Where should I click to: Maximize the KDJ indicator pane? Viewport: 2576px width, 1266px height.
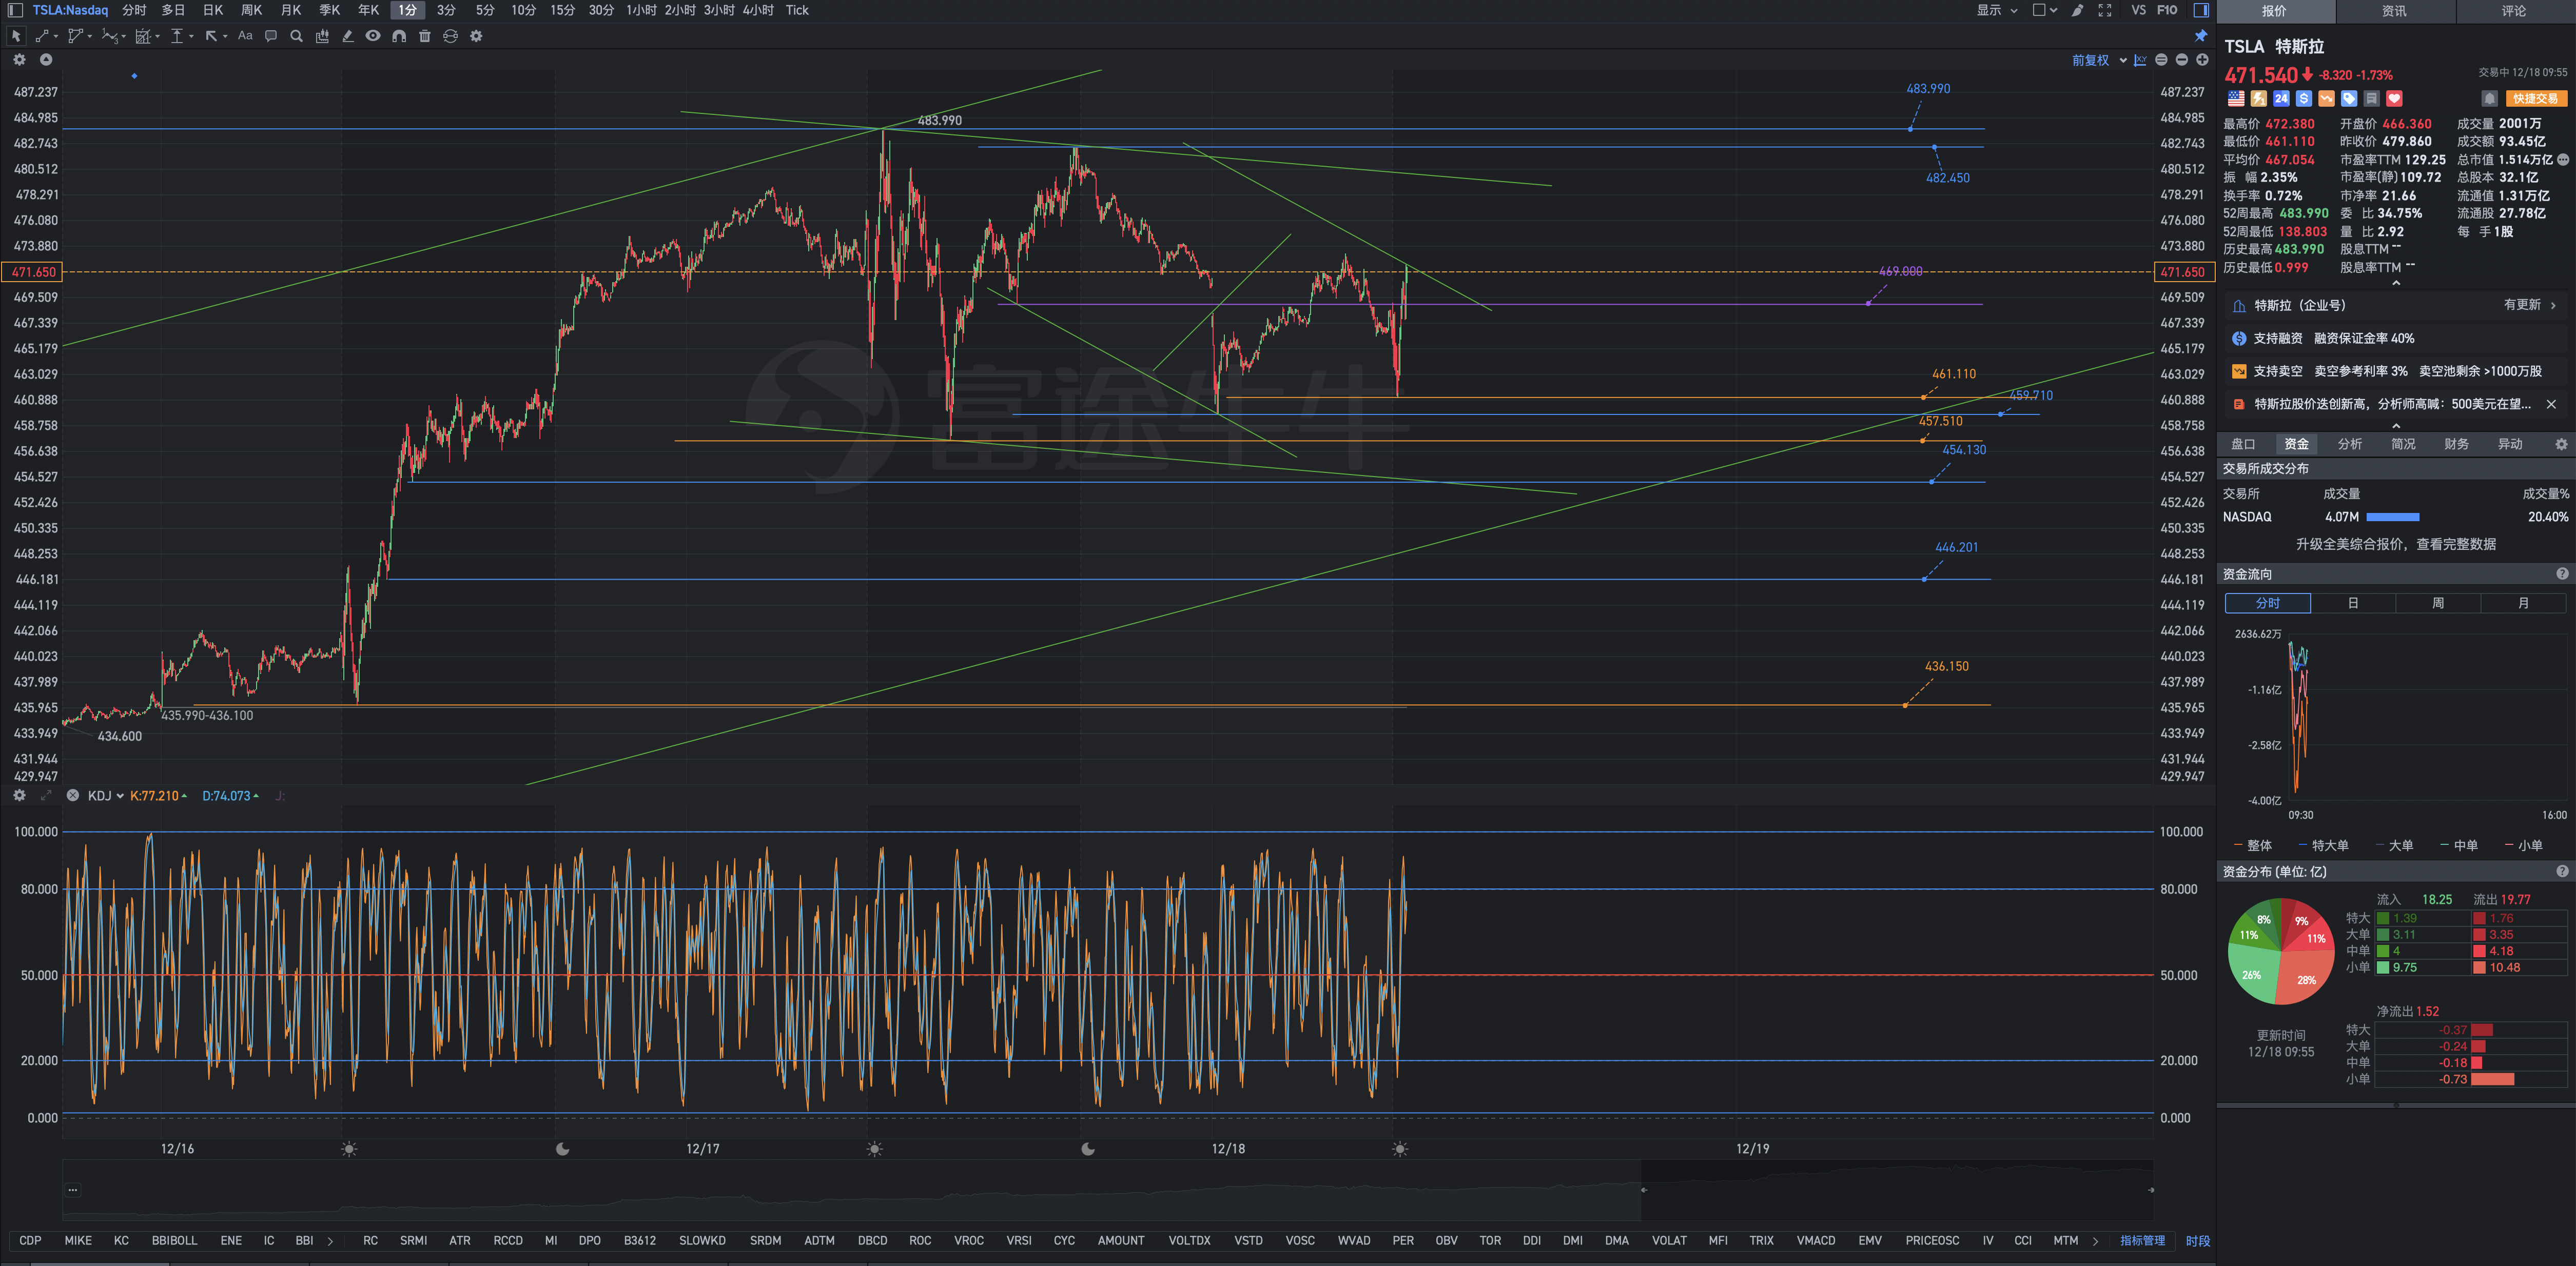[46, 795]
